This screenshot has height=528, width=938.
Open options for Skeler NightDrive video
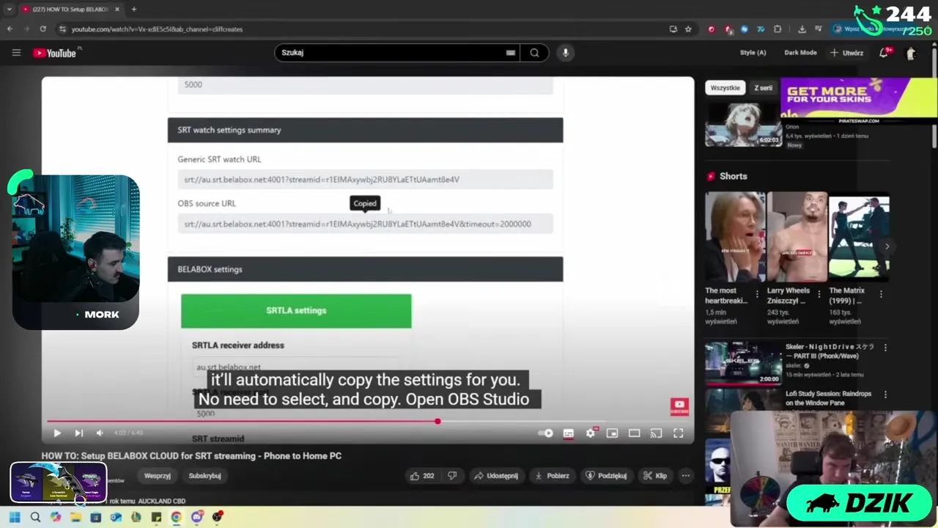885,348
